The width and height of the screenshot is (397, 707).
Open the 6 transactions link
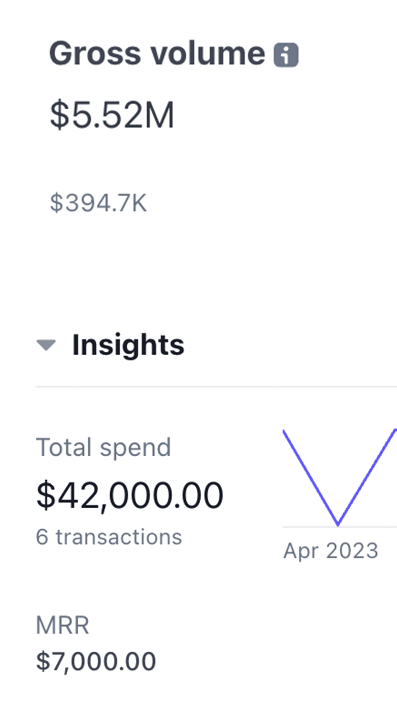pos(109,536)
